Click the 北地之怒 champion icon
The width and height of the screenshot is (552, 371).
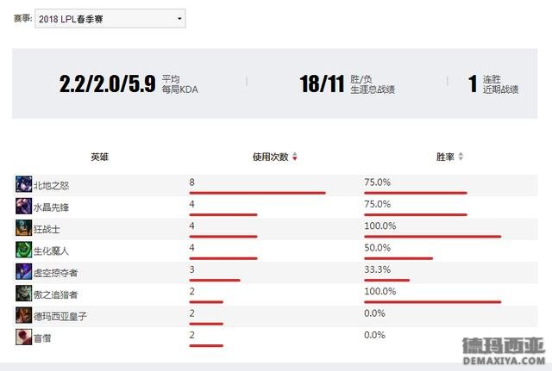(23, 184)
